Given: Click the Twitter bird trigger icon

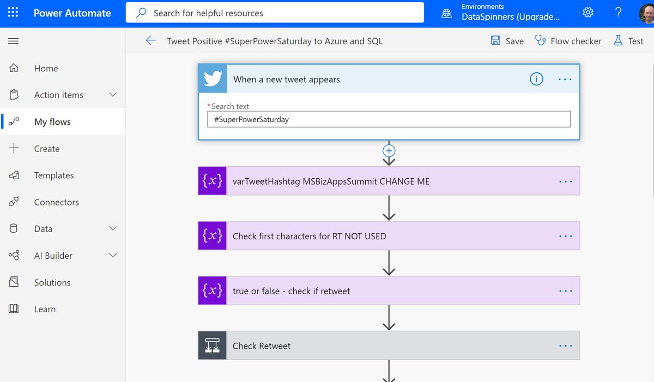Looking at the screenshot, I should coord(213,79).
